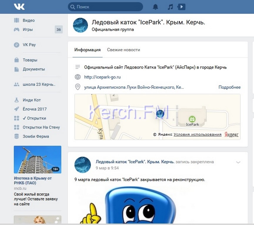Expand the pinned post options chevron

[238, 162]
